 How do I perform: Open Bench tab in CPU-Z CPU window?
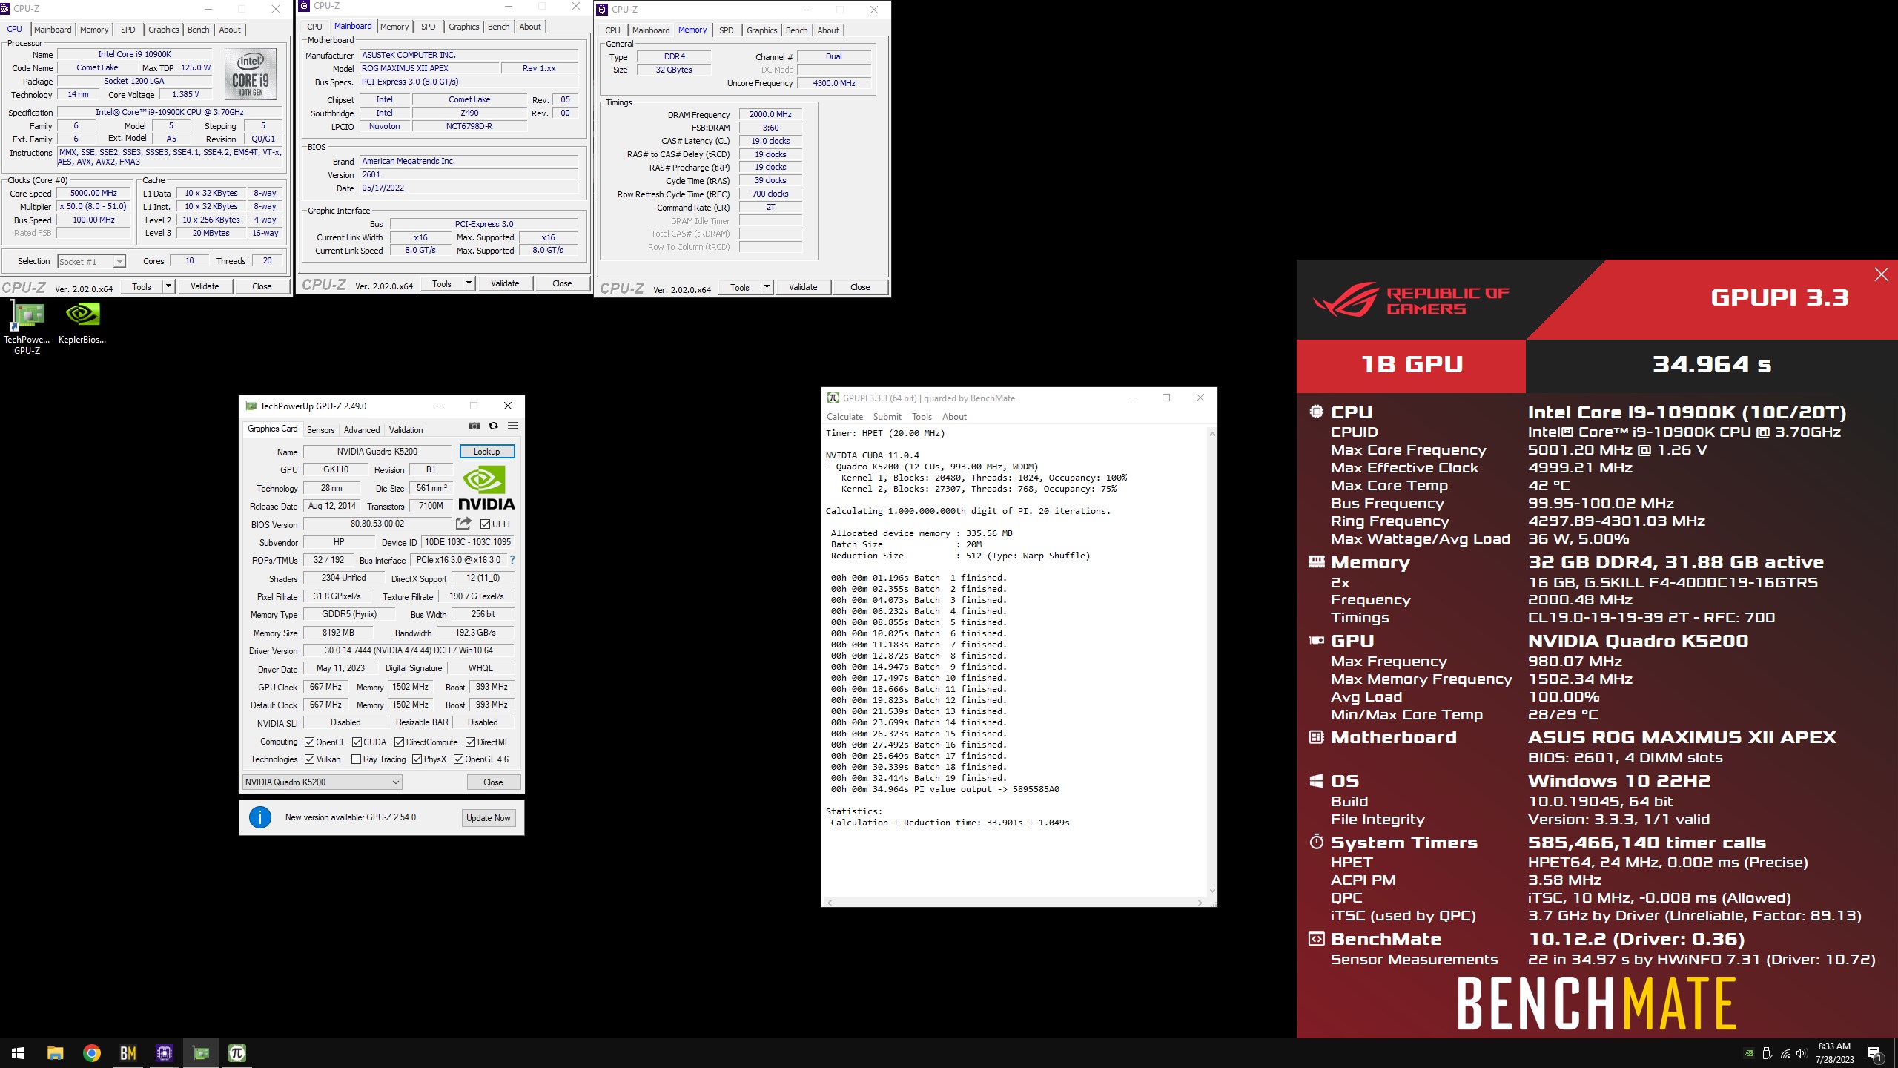(x=199, y=30)
